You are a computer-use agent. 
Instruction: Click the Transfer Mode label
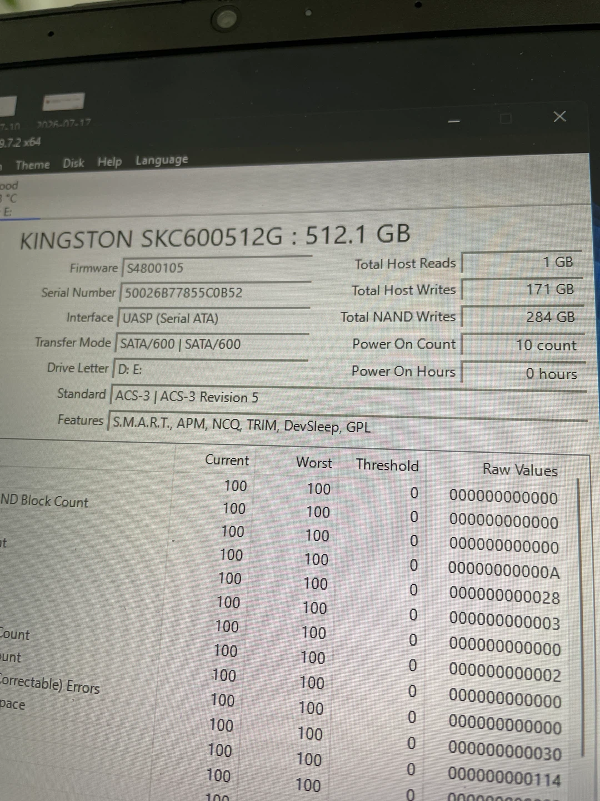tap(73, 342)
